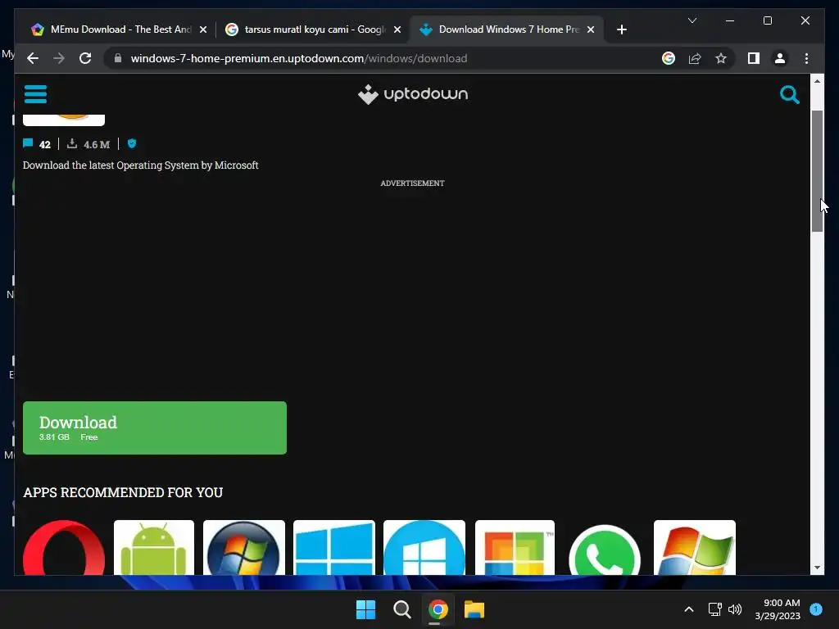839x629 pixels.
Task: Open the Chrome three-dot menu
Action: click(x=806, y=58)
